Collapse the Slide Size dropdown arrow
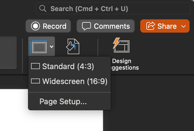This screenshot has width=194, height=131. click(51, 47)
